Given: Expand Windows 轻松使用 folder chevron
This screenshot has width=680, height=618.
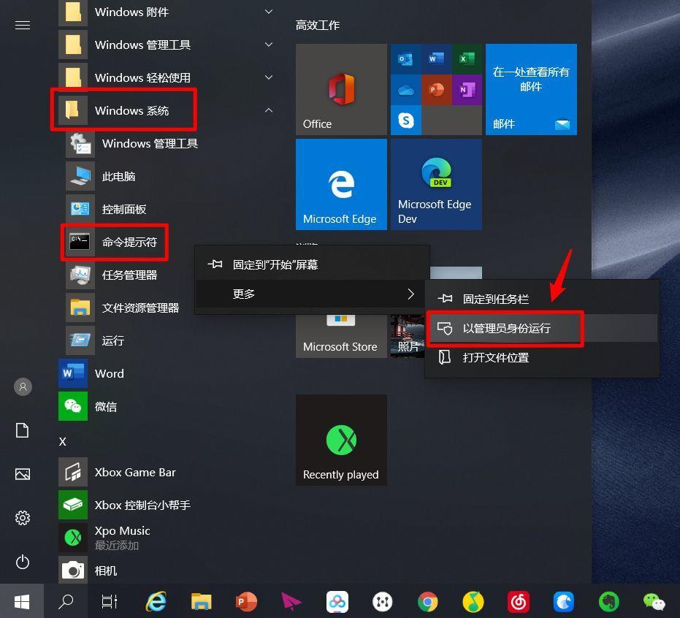Looking at the screenshot, I should tap(269, 77).
